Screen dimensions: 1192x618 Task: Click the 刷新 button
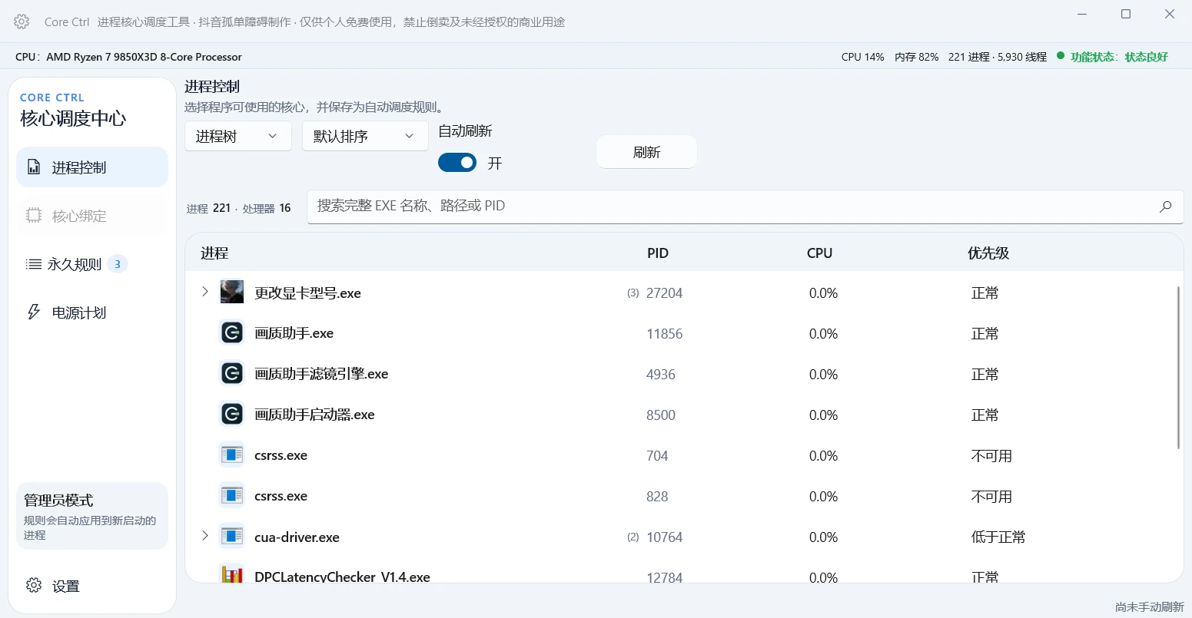point(646,152)
